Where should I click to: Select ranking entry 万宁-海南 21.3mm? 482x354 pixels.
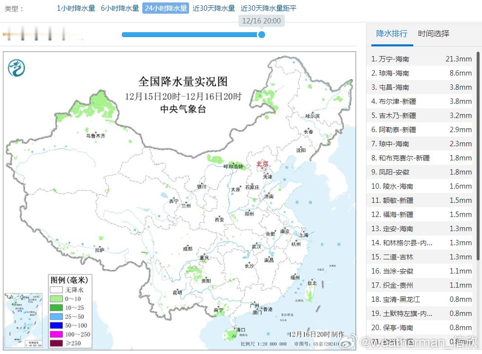tap(419, 59)
